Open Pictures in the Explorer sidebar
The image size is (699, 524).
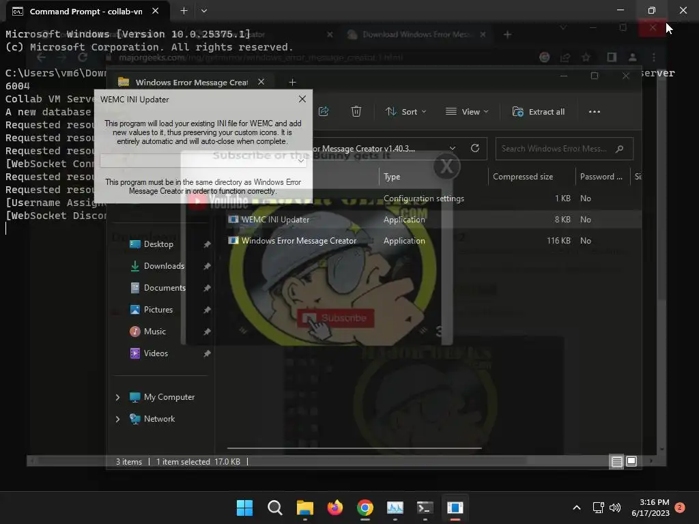[x=158, y=310]
